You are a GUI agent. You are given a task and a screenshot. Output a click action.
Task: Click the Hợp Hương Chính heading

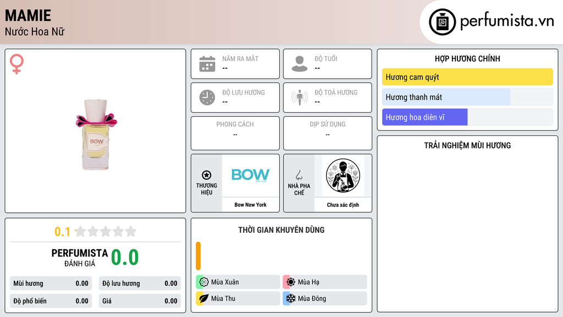pos(467,58)
